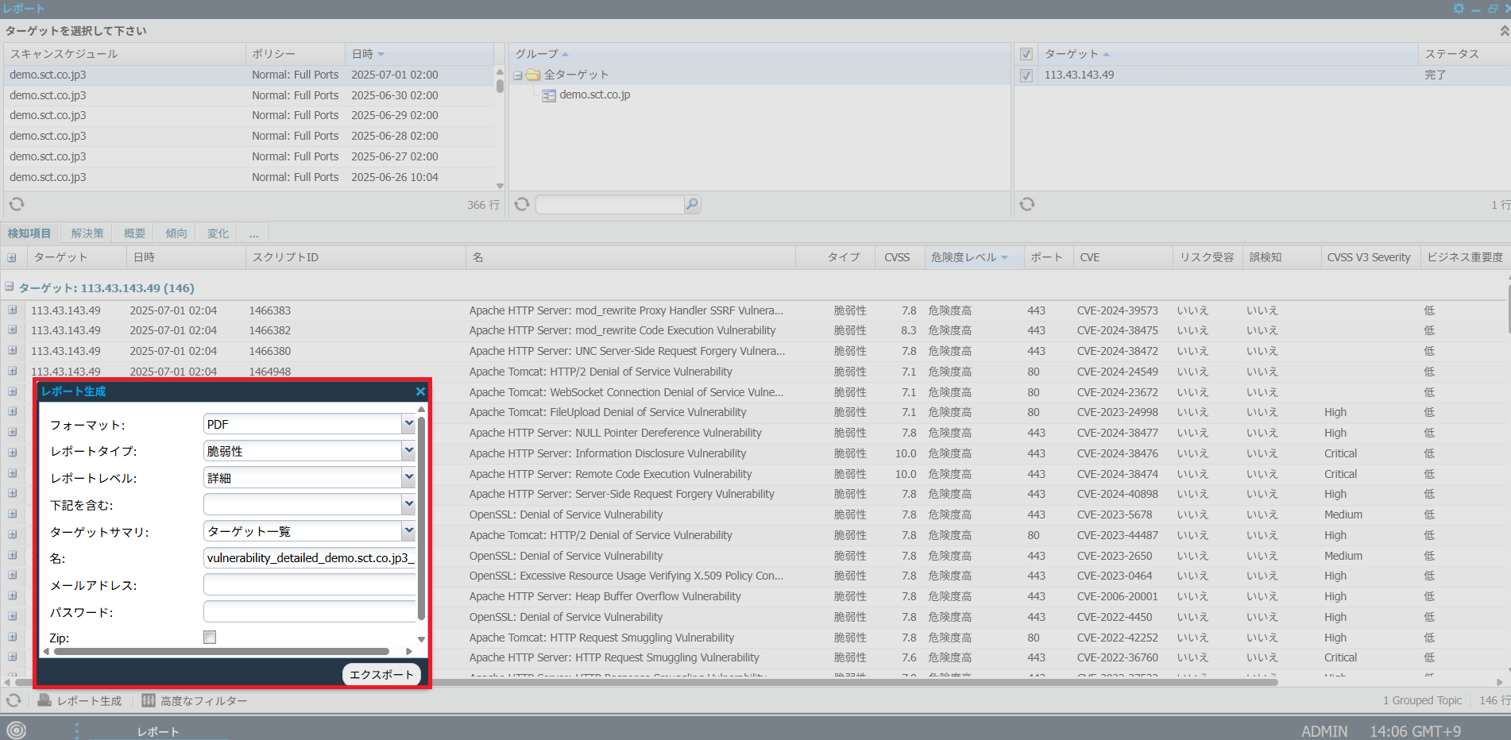
Task: Switch to the 概要 tab
Action: 134,233
